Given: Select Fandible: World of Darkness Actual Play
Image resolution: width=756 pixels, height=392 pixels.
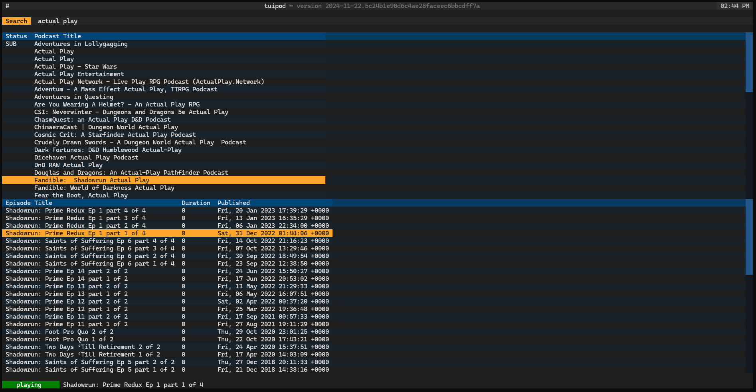Looking at the screenshot, I should (164, 188).
